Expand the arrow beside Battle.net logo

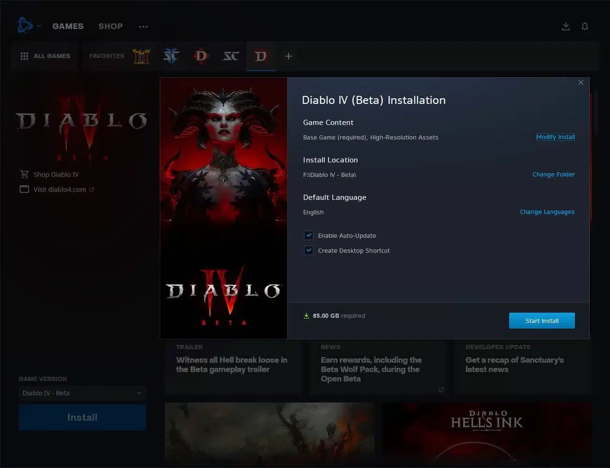click(x=39, y=26)
